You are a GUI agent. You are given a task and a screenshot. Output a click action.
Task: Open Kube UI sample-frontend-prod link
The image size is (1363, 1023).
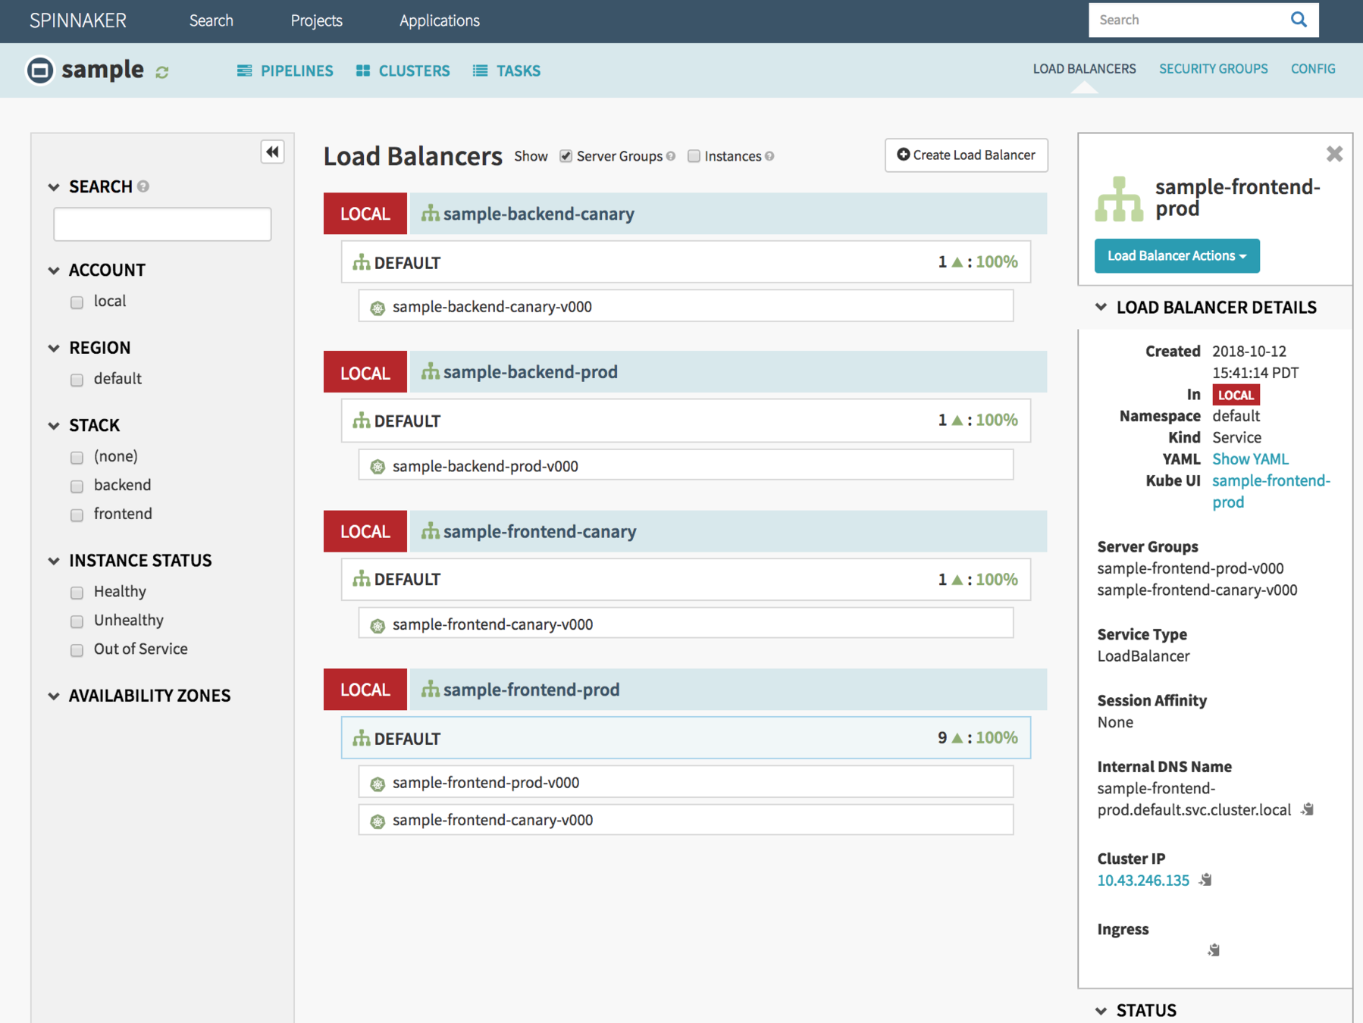[x=1271, y=491]
